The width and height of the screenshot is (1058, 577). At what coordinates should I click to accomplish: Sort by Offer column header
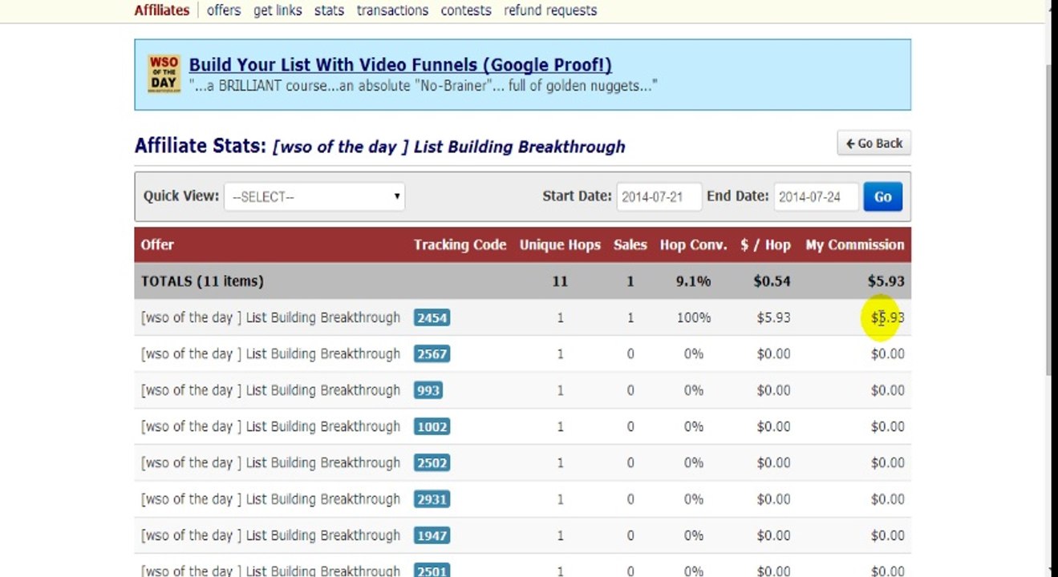(157, 244)
